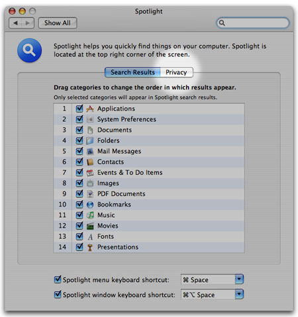Click the yellow minimize window button

tap(23, 11)
